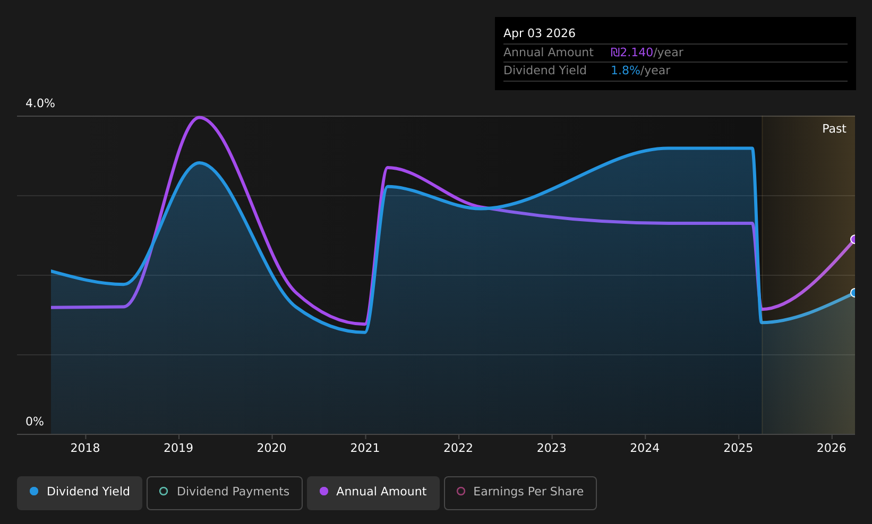This screenshot has height=524, width=872.
Task: Click the purple Annual Amount legend dot
Action: pyautogui.click(x=324, y=491)
